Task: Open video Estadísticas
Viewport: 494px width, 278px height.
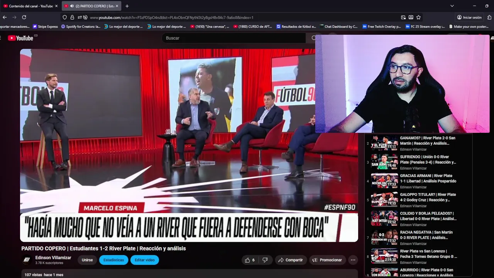Action: pyautogui.click(x=113, y=260)
